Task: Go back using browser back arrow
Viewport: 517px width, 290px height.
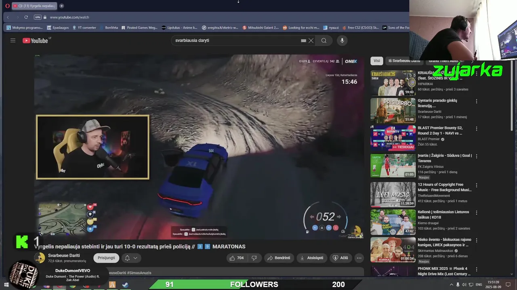Action: point(8,17)
